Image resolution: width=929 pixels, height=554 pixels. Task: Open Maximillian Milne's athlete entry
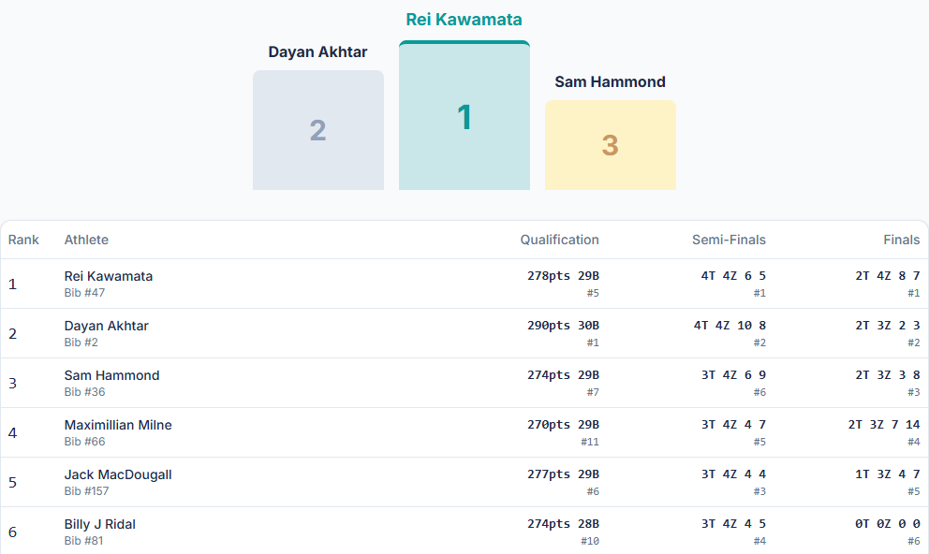click(x=118, y=425)
